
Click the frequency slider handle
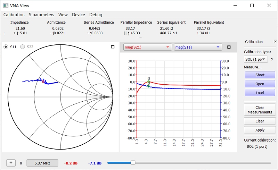click(133, 162)
